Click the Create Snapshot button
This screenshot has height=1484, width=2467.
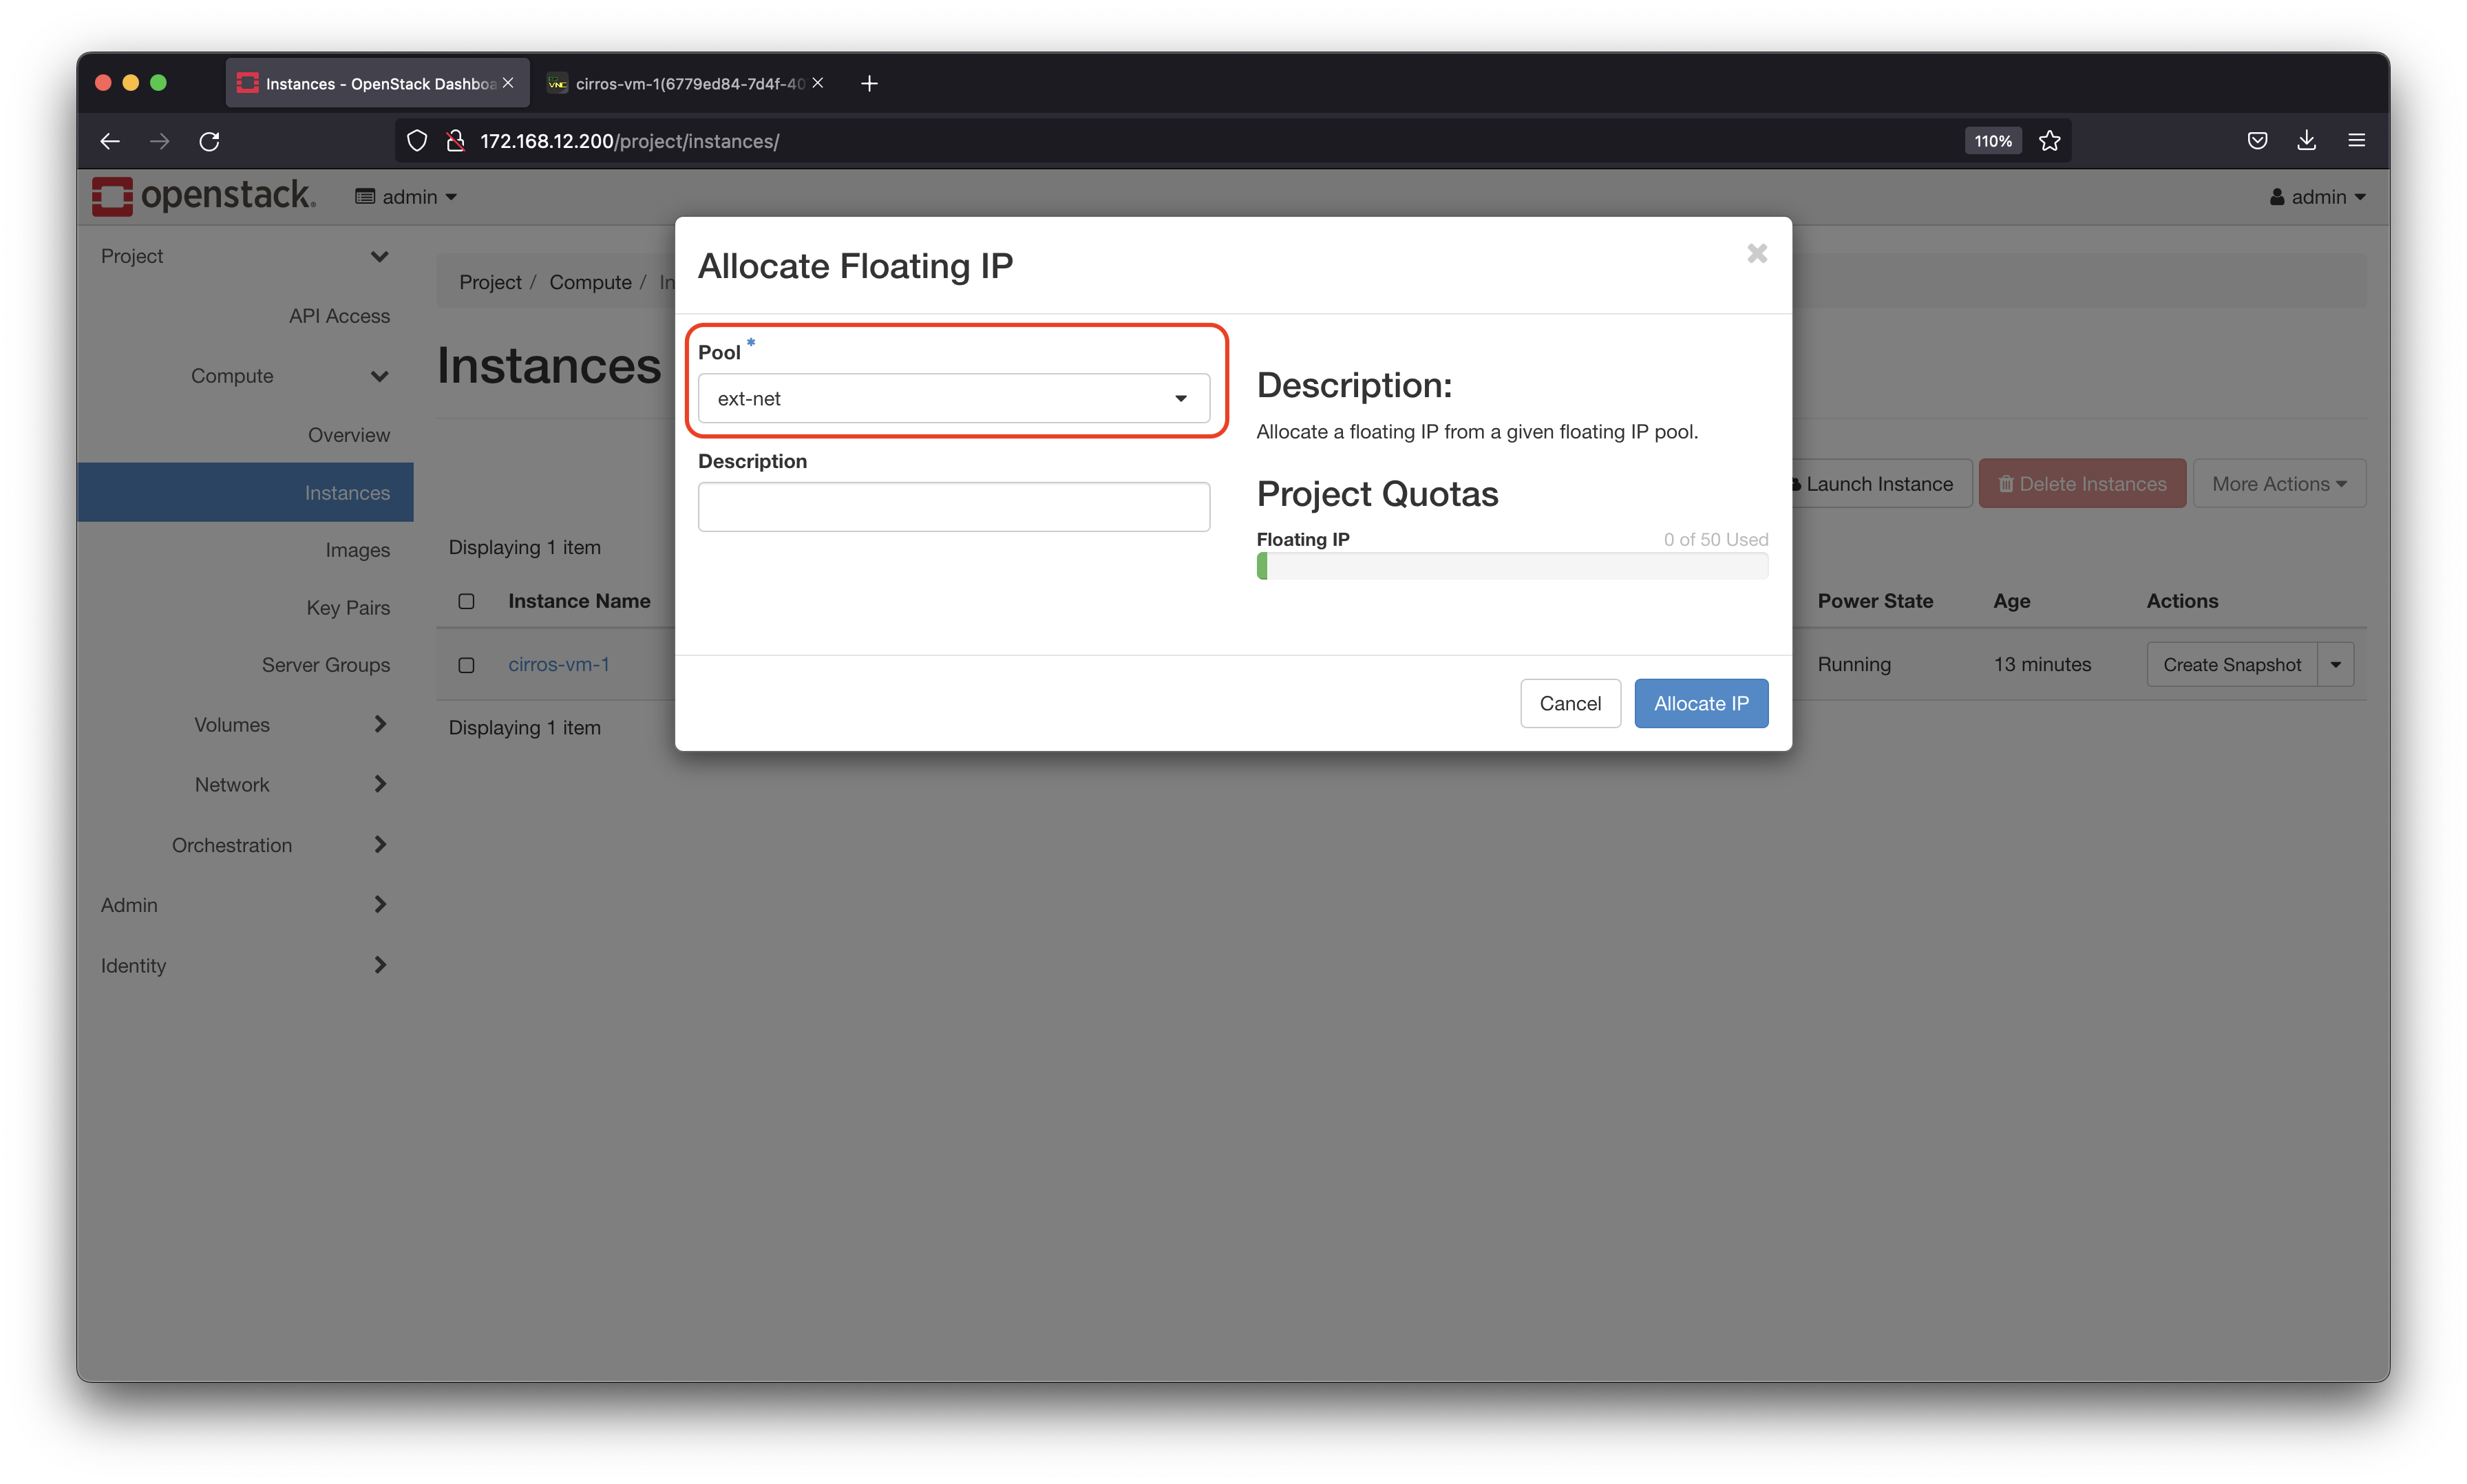pyautogui.click(x=2231, y=665)
